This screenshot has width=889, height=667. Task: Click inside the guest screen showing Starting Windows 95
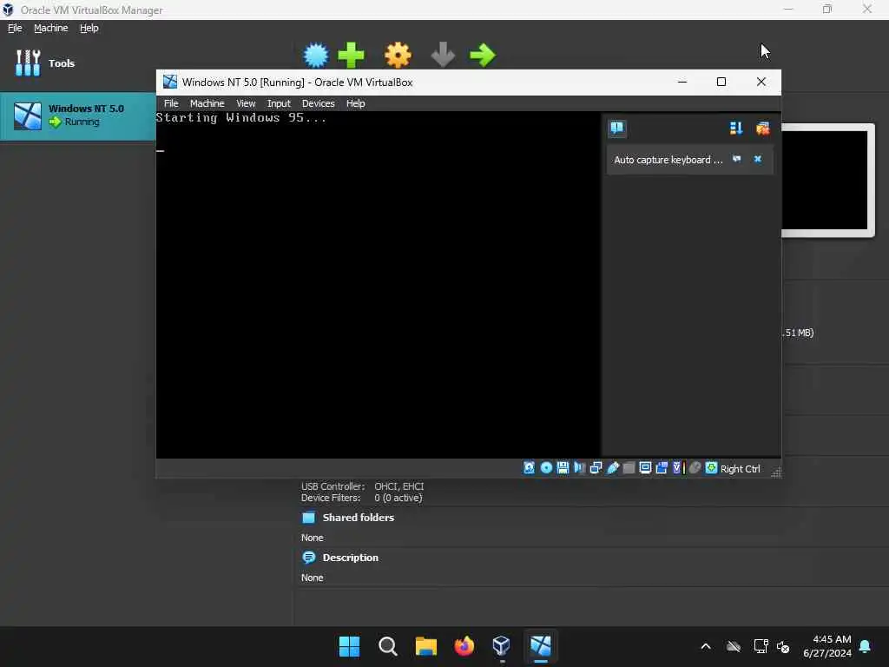pos(379,284)
